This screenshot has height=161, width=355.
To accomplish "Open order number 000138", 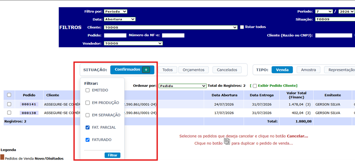I will point(29,113).
